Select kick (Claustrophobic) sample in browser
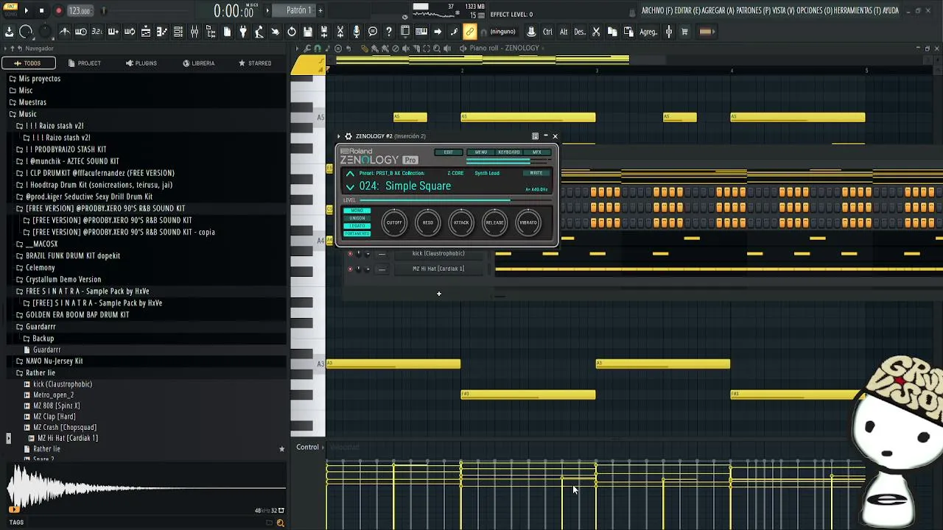943x530 pixels. pyautogui.click(x=58, y=384)
